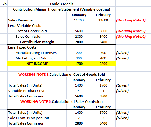Select the (Working Note:1) reference cell

(x=131, y=20)
